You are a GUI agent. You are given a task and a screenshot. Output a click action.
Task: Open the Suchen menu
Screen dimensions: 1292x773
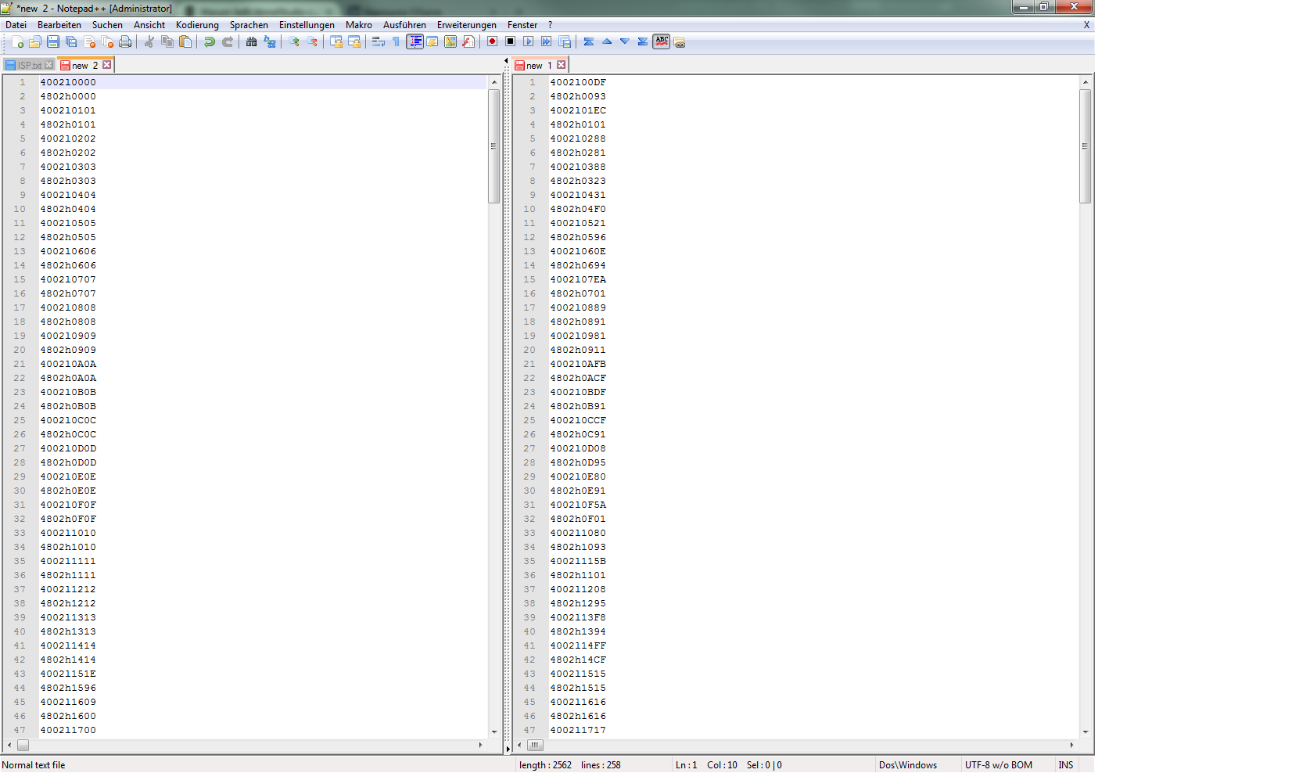(107, 25)
